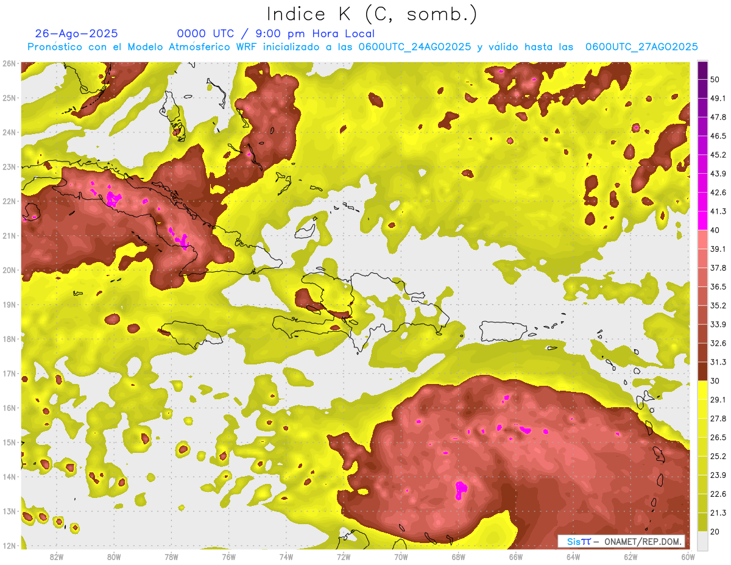
Task: Click the "37.8" legend value
Action: click(718, 268)
